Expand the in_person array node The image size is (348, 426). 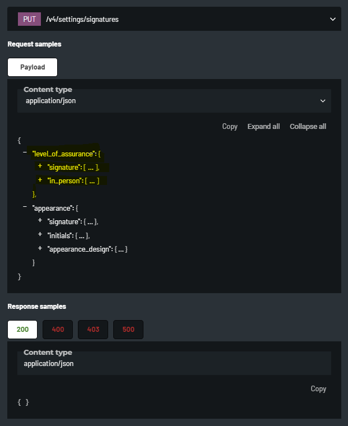[x=40, y=180]
